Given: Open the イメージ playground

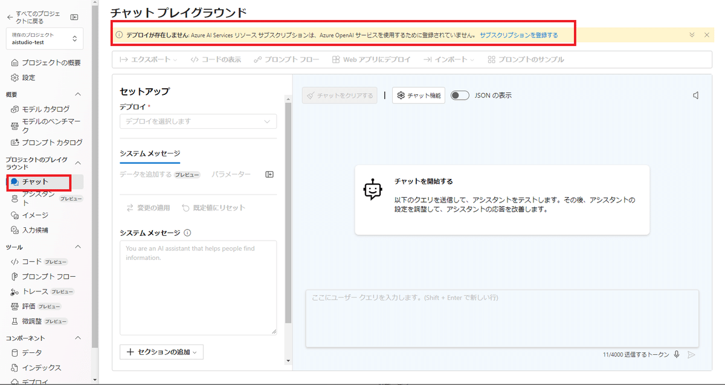Looking at the screenshot, I should (30, 215).
